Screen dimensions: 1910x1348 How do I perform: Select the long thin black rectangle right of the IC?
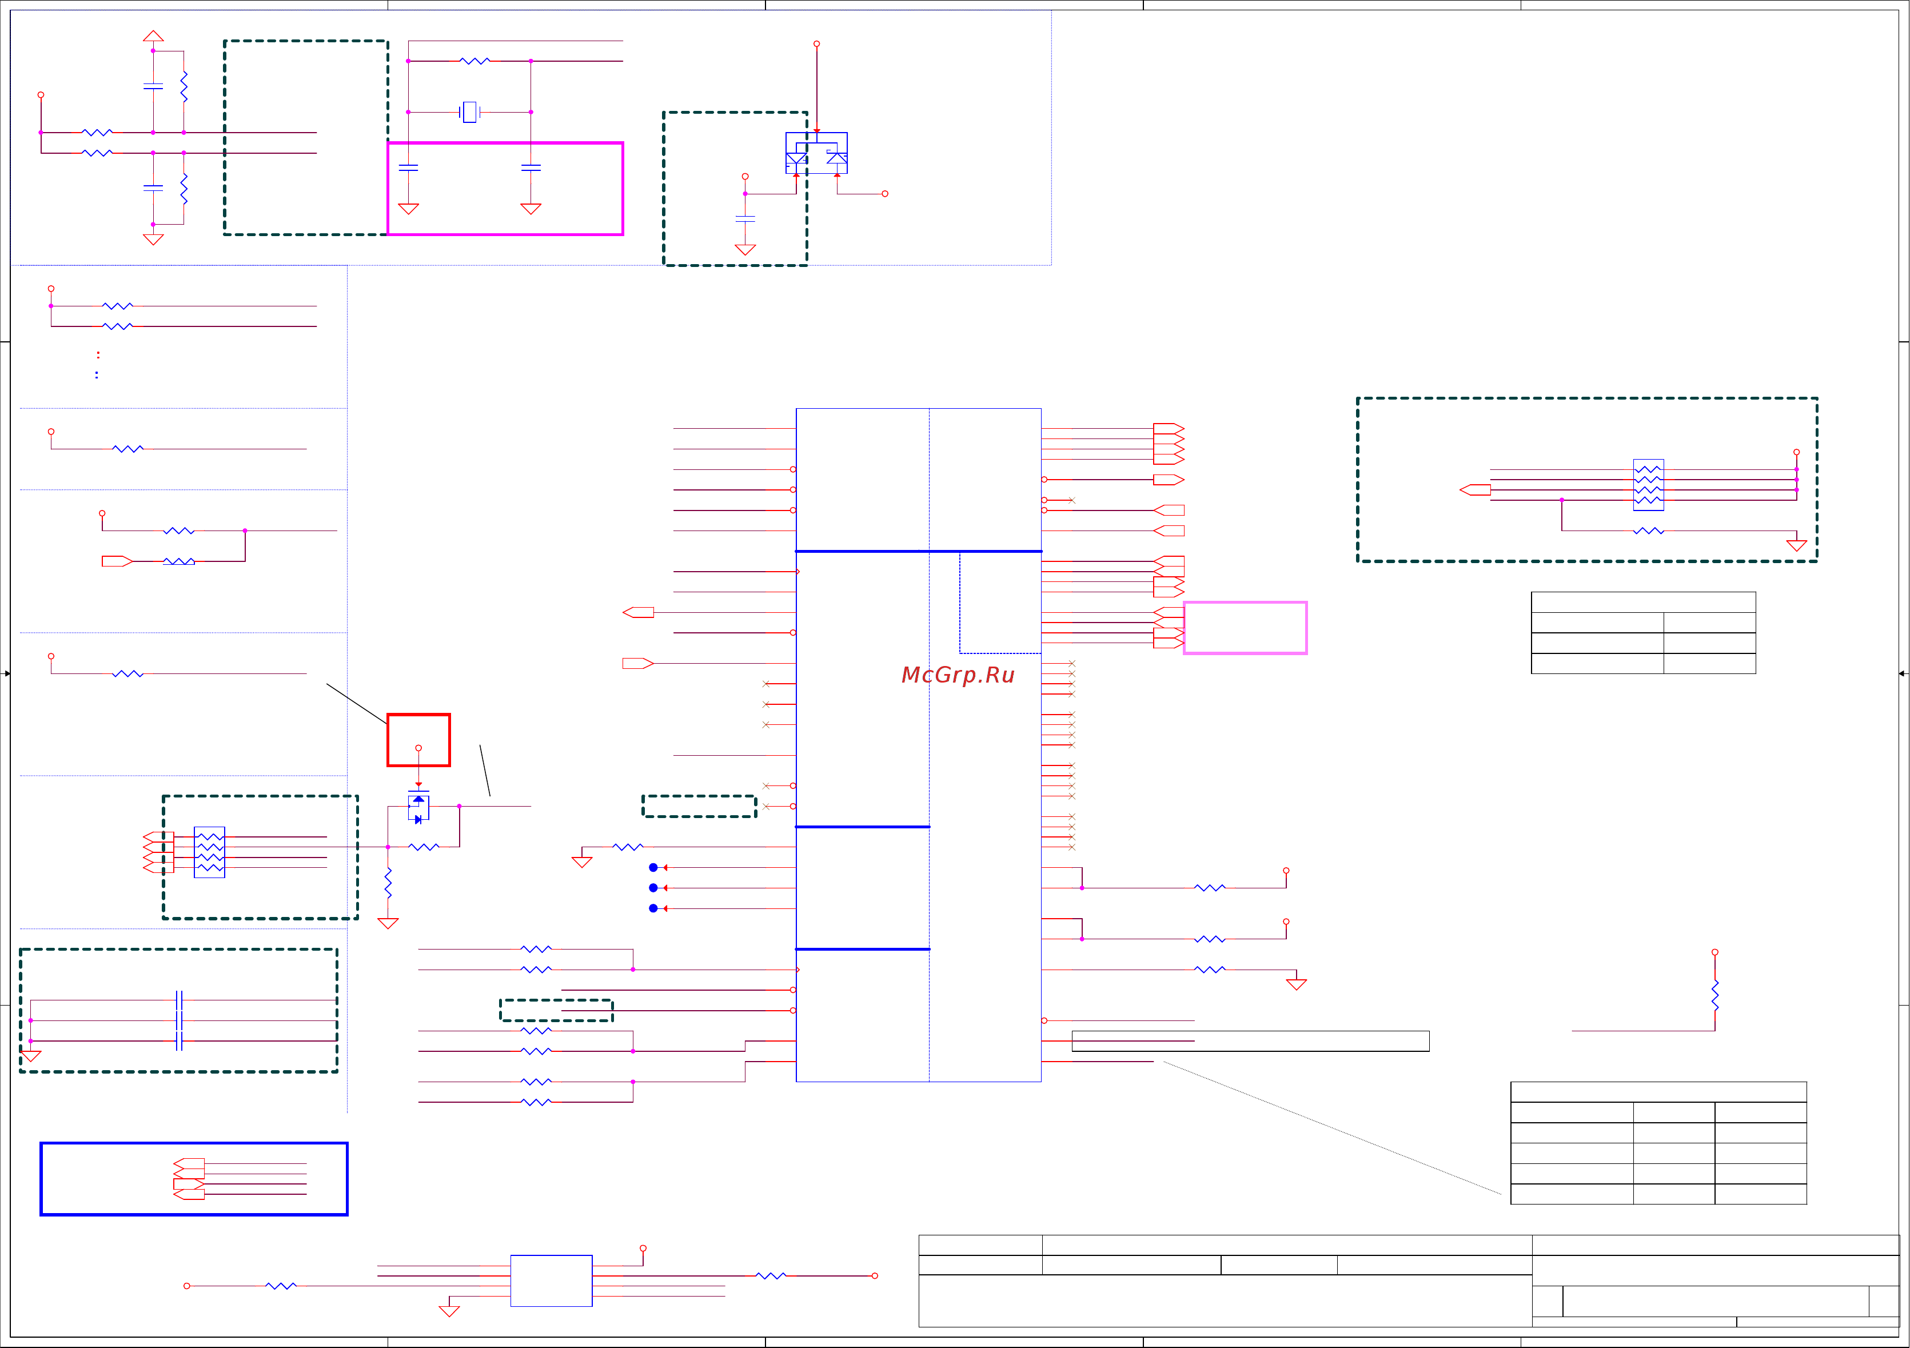(1250, 1041)
